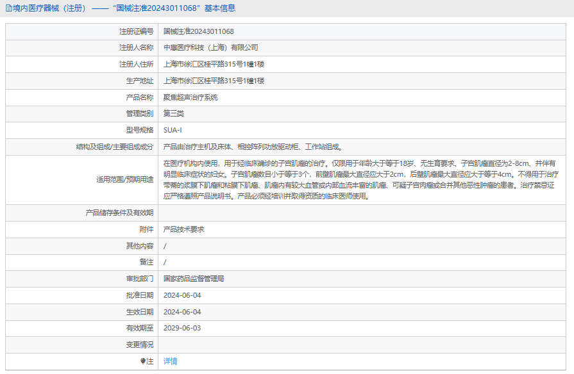Click the 型号规格 label
The image size is (574, 374).
[x=139, y=130]
